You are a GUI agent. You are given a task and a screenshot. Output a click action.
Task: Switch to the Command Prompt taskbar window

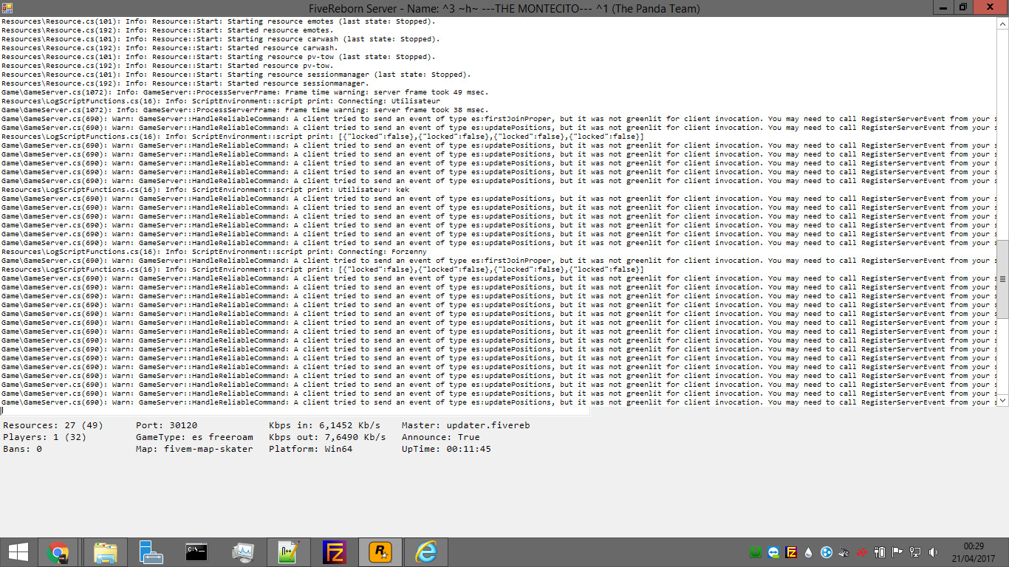click(x=196, y=552)
